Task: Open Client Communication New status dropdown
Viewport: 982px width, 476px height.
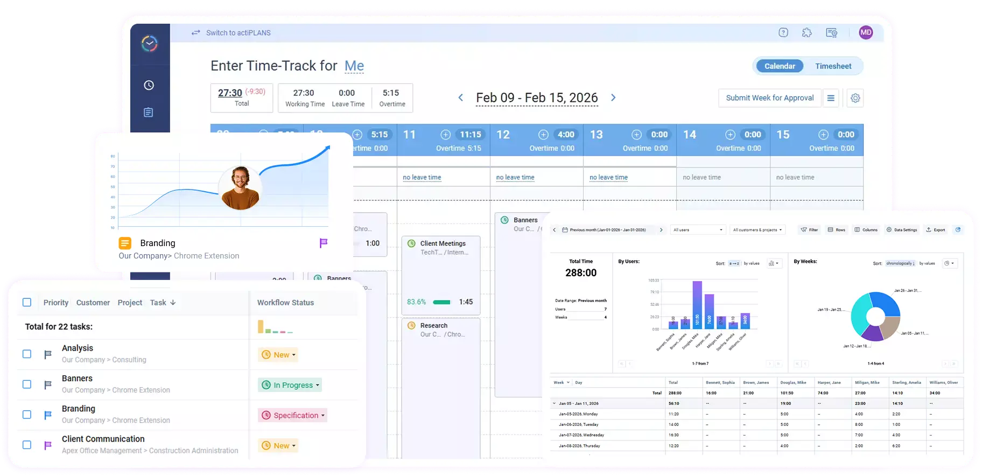Action: 278,445
